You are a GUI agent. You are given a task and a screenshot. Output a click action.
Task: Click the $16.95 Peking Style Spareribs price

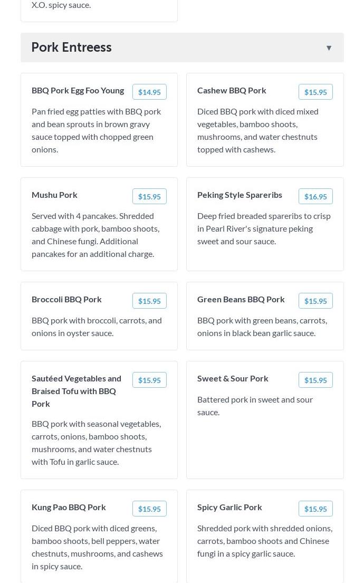[x=315, y=196]
